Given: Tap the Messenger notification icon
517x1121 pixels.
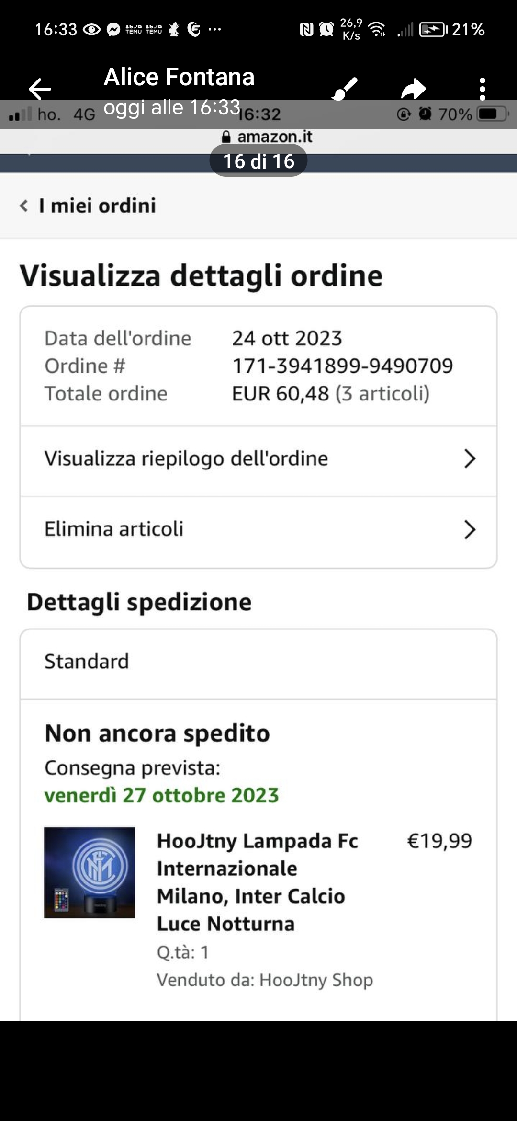Looking at the screenshot, I should (x=113, y=30).
